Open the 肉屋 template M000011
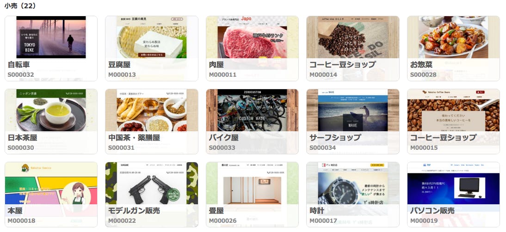 pyautogui.click(x=253, y=49)
